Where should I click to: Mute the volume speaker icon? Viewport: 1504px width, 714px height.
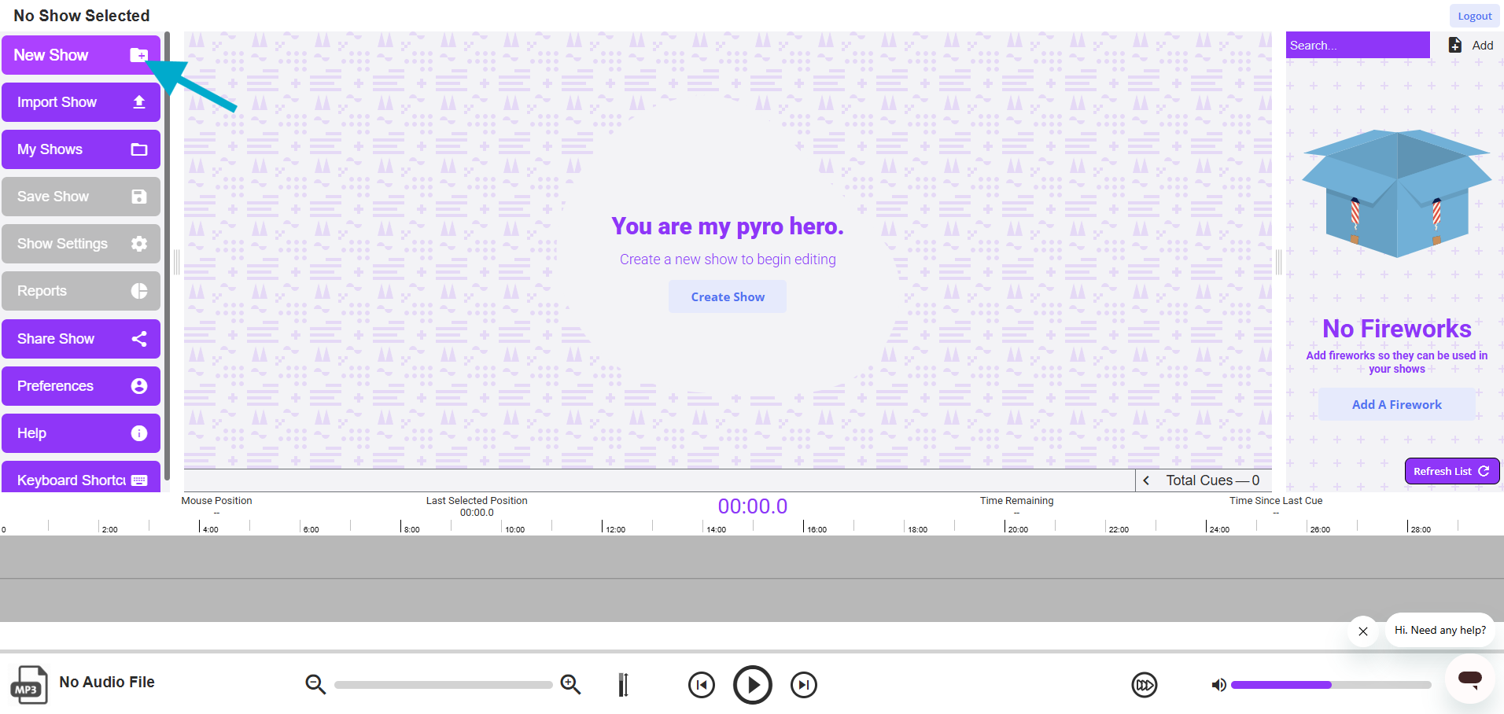(x=1218, y=685)
